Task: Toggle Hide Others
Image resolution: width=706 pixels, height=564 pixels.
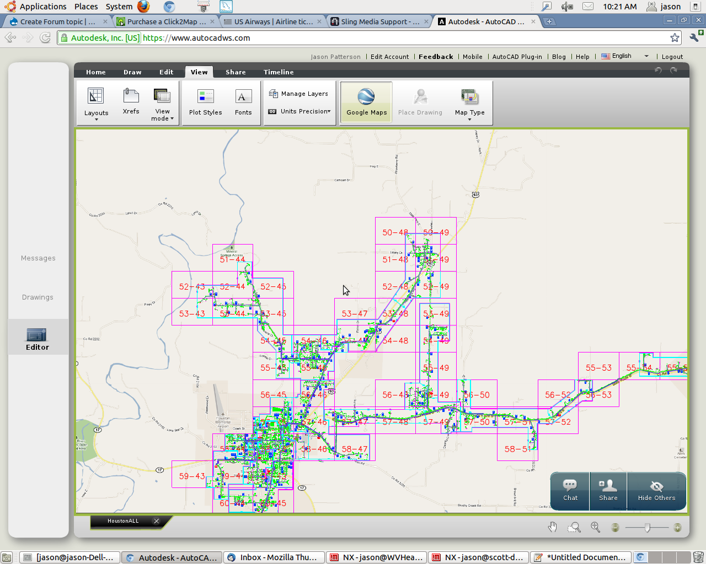Action: 656,490
